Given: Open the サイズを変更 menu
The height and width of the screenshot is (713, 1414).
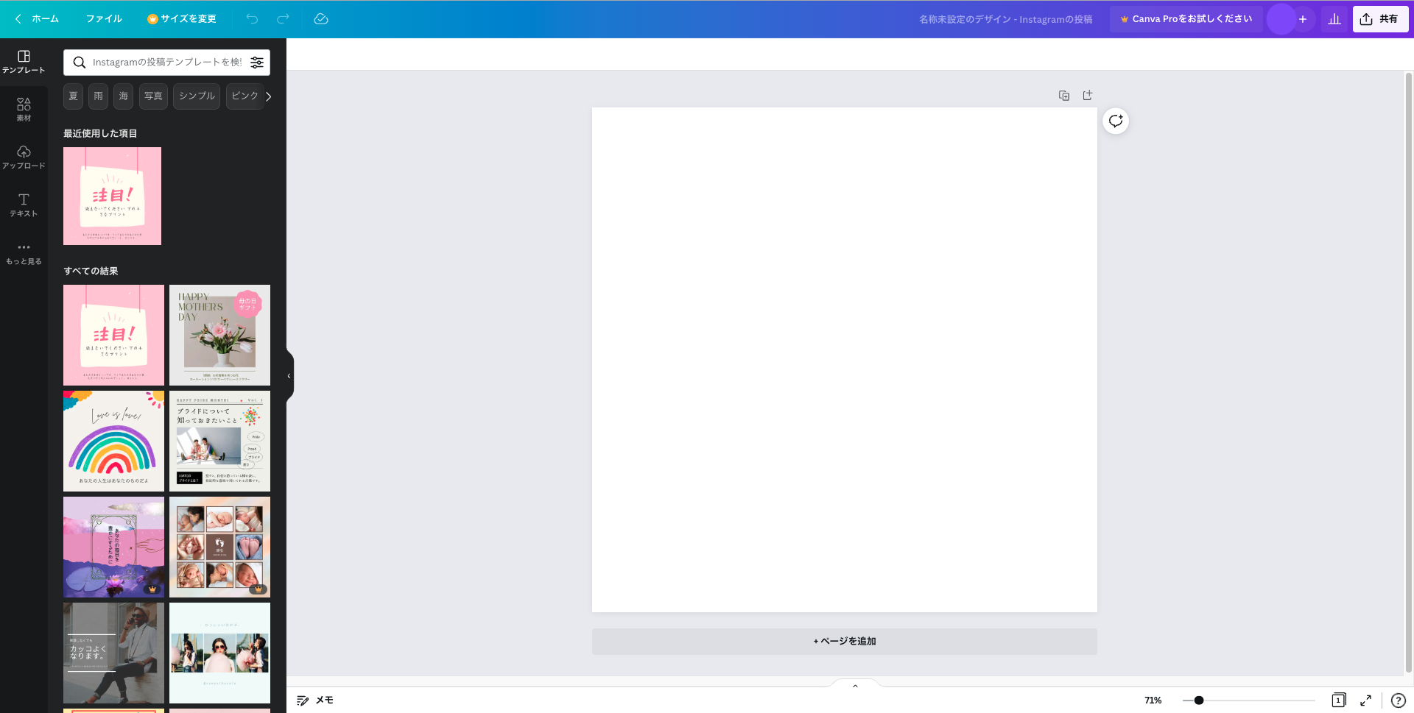Looking at the screenshot, I should pyautogui.click(x=181, y=19).
